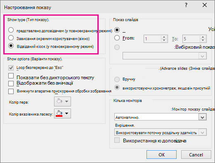This screenshot has height=163, width=215.
Task: Open laser pointer color dropdown arrow
Action: click(67, 113)
